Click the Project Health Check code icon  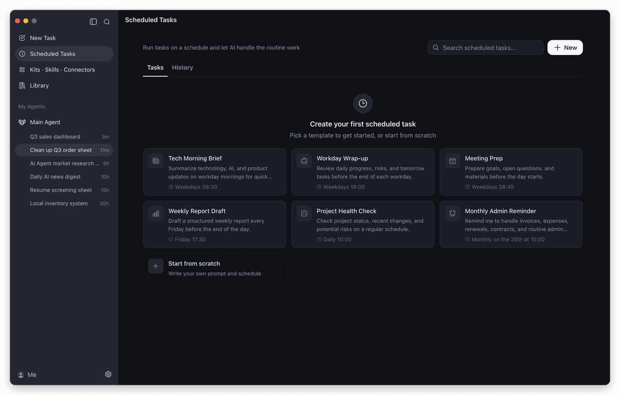[304, 213]
